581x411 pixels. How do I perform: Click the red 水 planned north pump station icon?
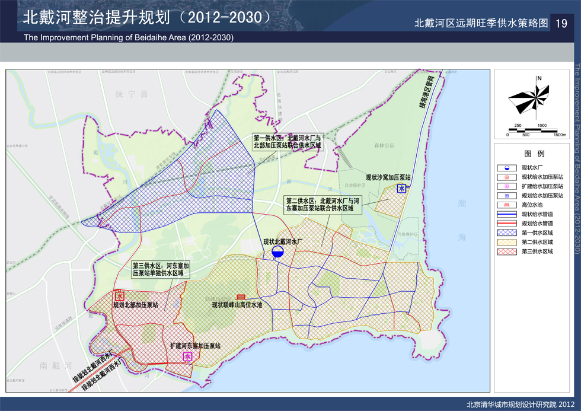click(x=120, y=295)
